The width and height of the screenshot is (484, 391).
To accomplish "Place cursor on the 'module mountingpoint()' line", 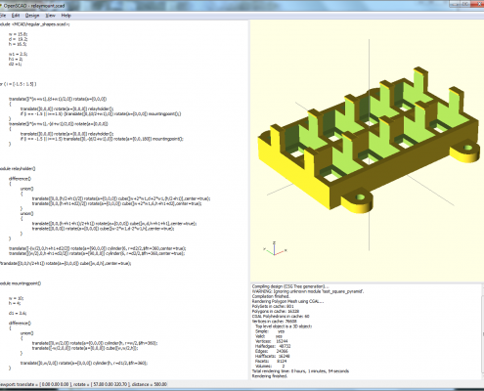I will coord(21,283).
